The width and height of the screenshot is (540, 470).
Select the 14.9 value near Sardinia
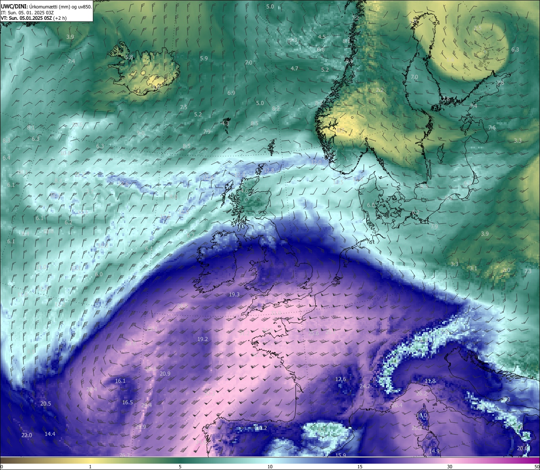[434, 451]
